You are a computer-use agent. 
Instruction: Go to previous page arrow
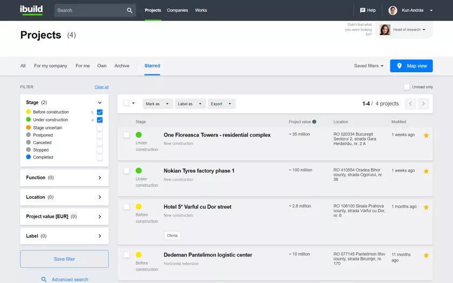410,103
